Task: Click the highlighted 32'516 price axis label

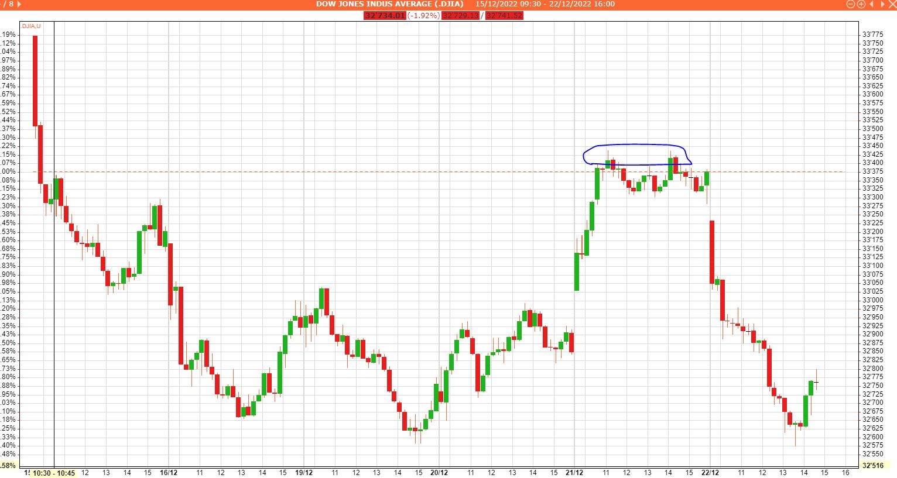Action: [x=873, y=466]
